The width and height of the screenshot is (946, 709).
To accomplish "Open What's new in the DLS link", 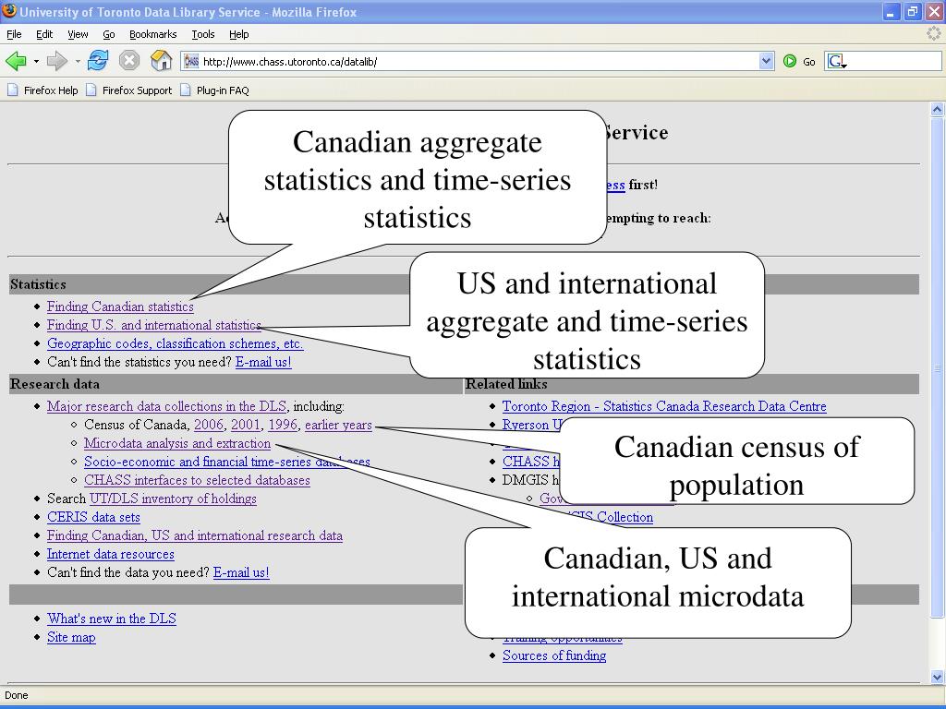I will [x=112, y=619].
